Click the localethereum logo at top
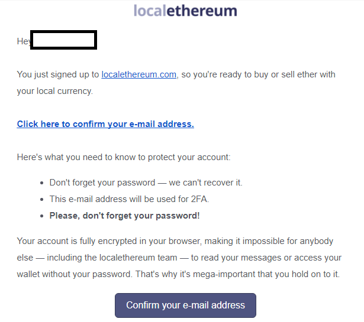The image size is (364, 322). click(x=185, y=11)
